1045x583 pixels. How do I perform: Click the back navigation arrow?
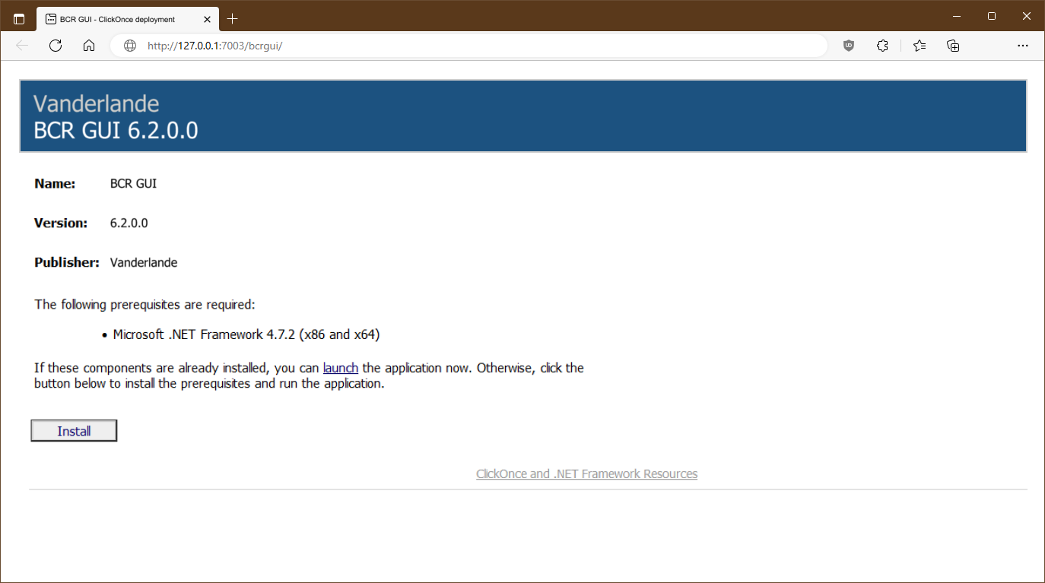22,46
